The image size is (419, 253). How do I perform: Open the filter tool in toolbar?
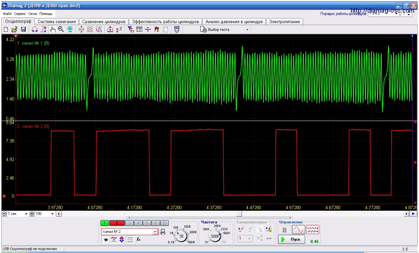(131, 30)
